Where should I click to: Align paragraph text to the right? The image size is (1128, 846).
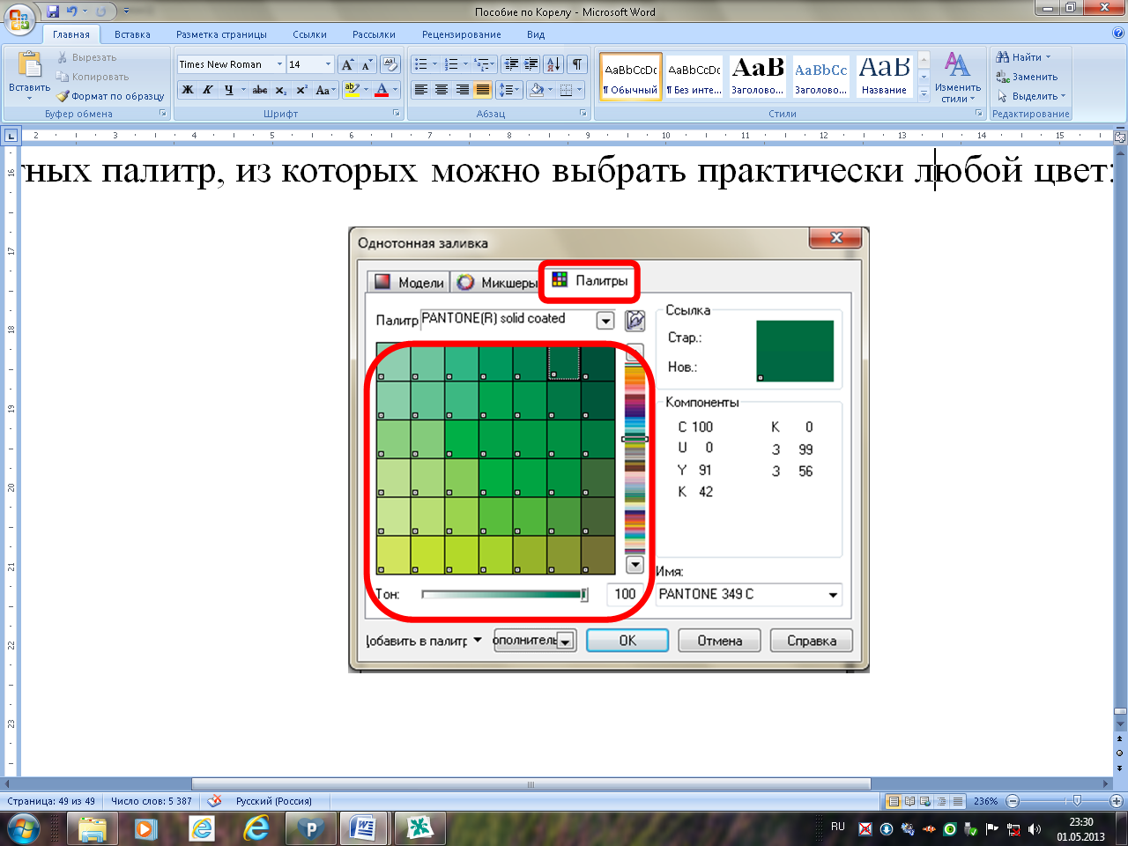[462, 90]
